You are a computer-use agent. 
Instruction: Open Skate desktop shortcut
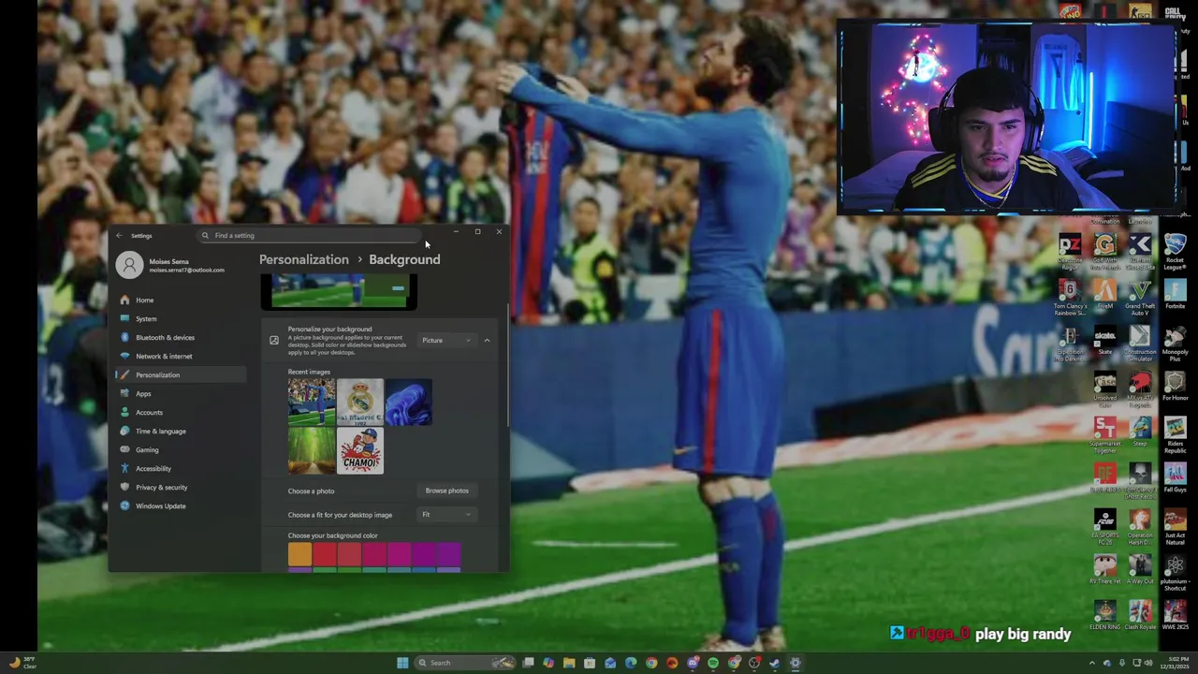pyautogui.click(x=1105, y=341)
